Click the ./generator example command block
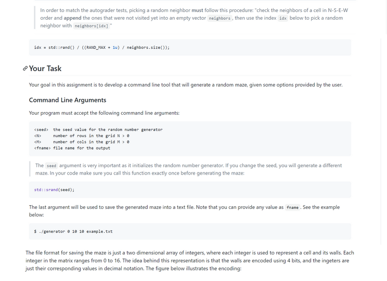This screenshot has height=281, width=387. [190, 232]
